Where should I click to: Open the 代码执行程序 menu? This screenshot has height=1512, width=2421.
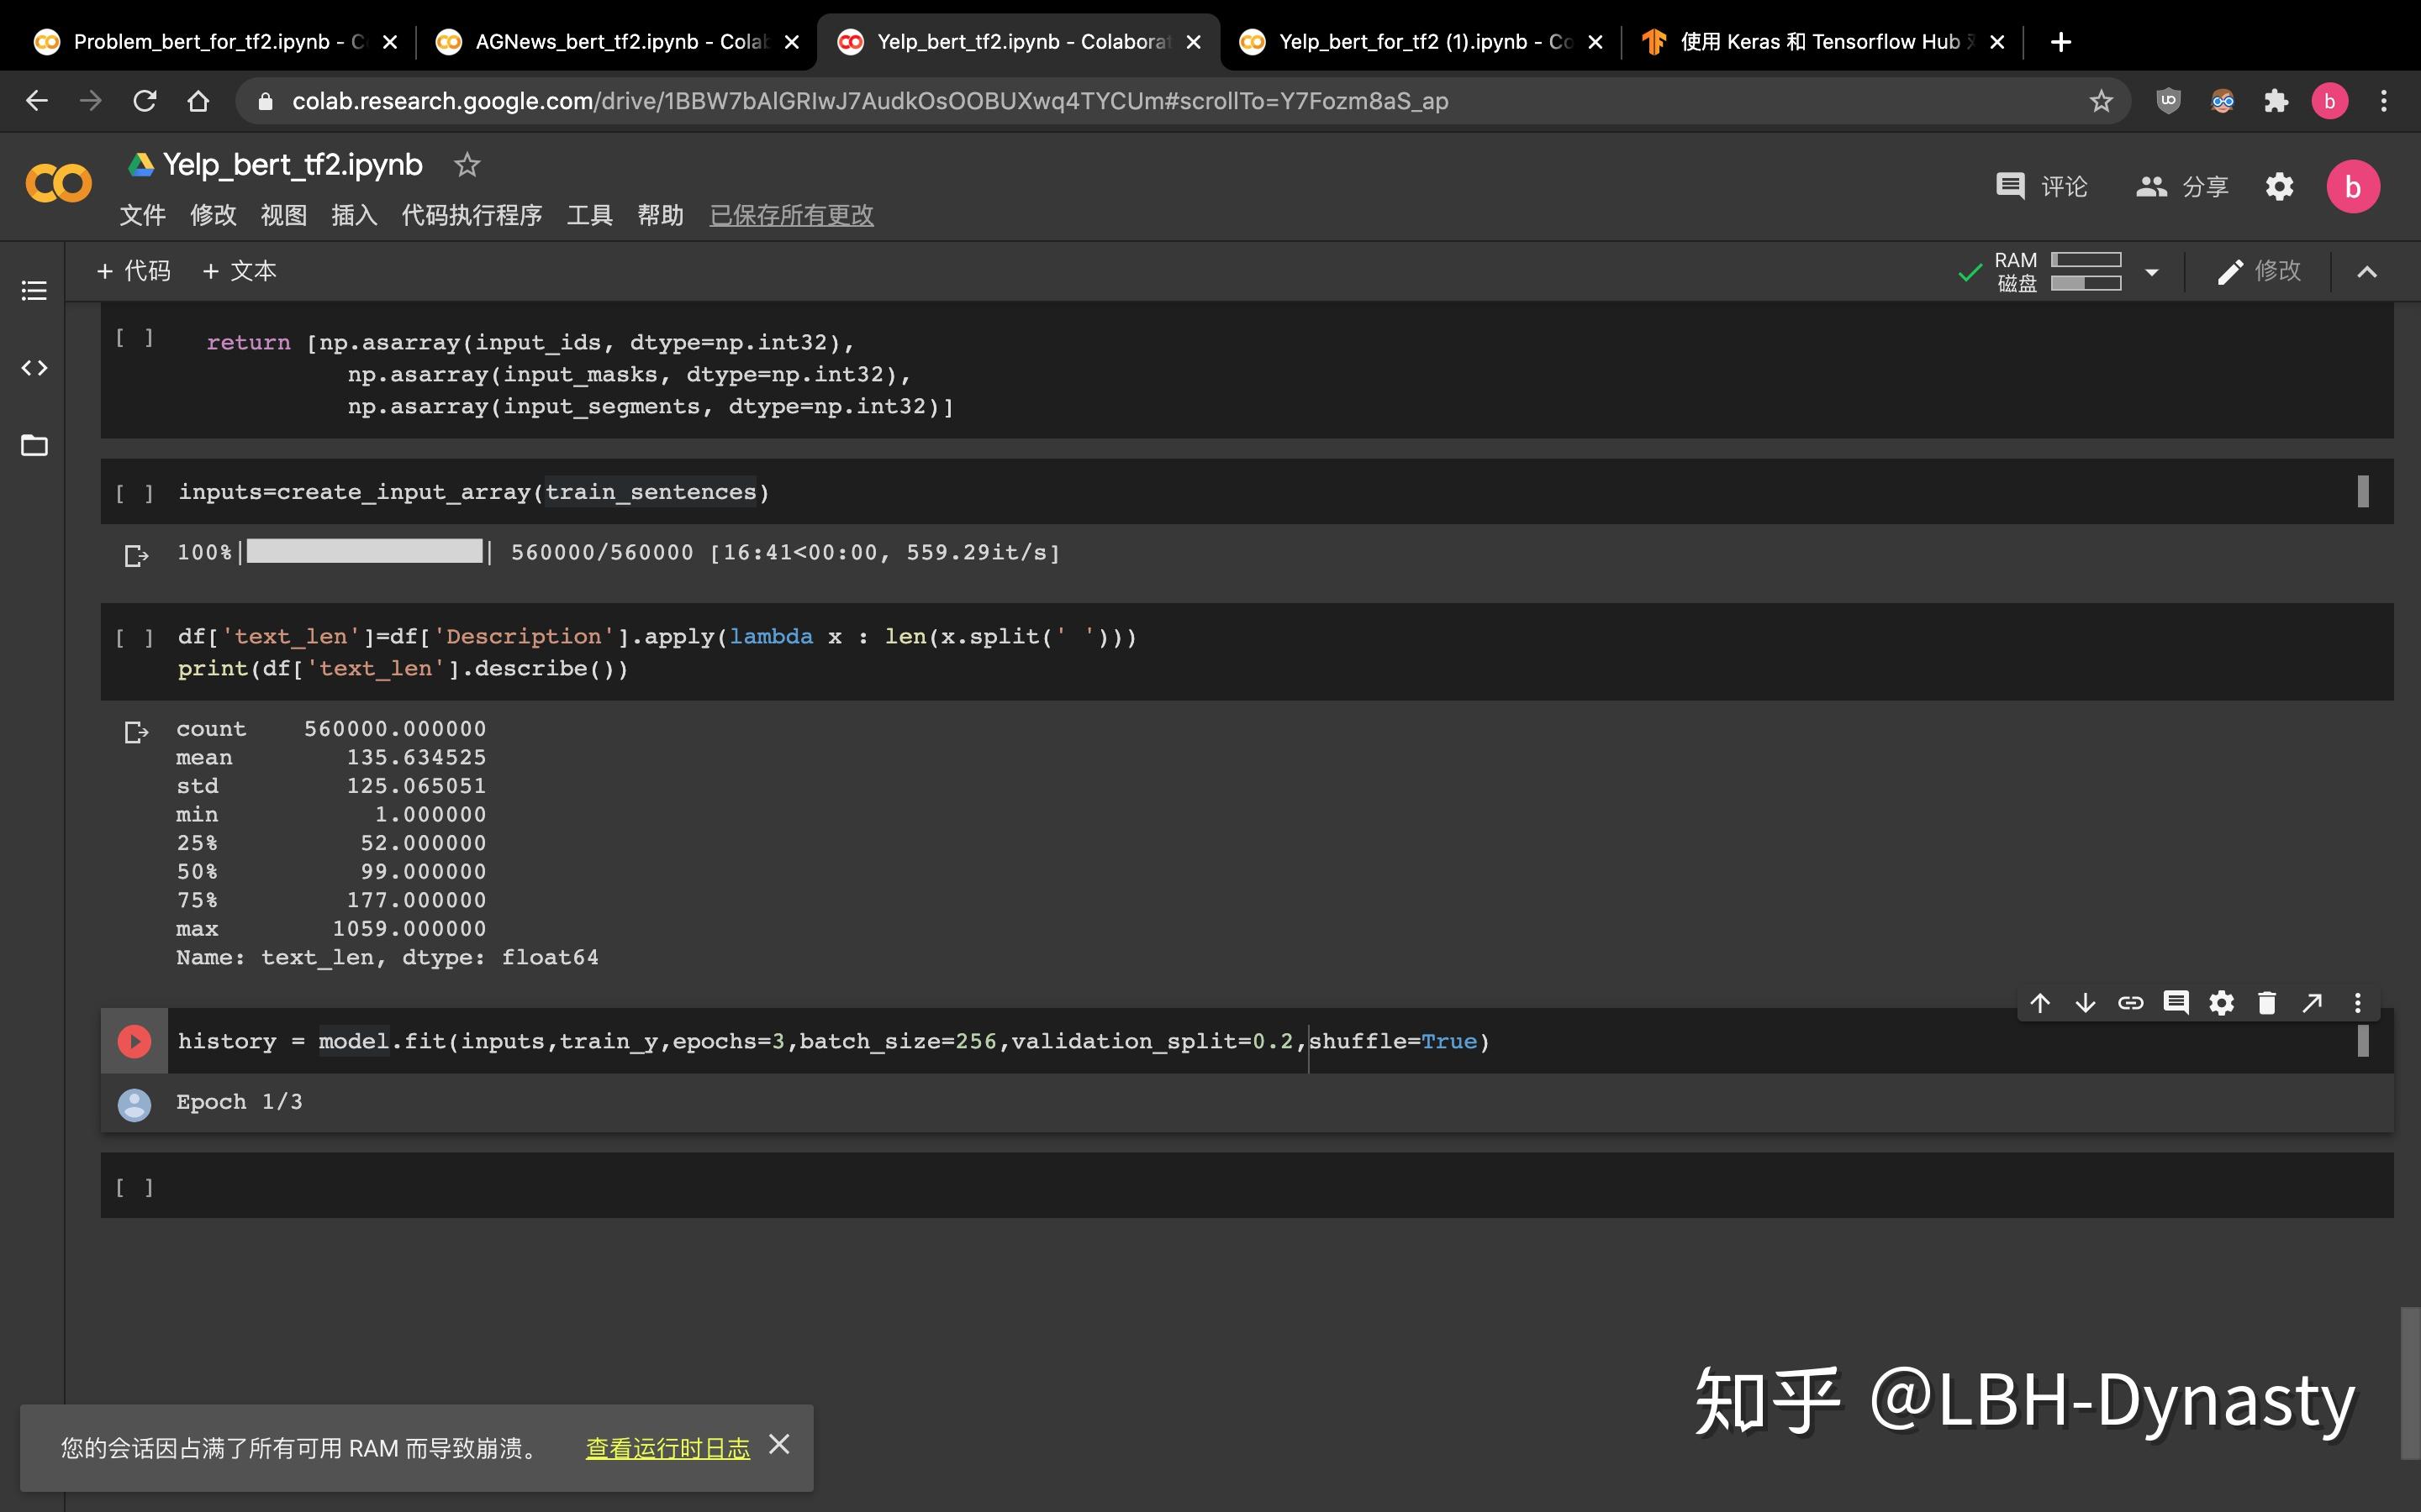[472, 215]
